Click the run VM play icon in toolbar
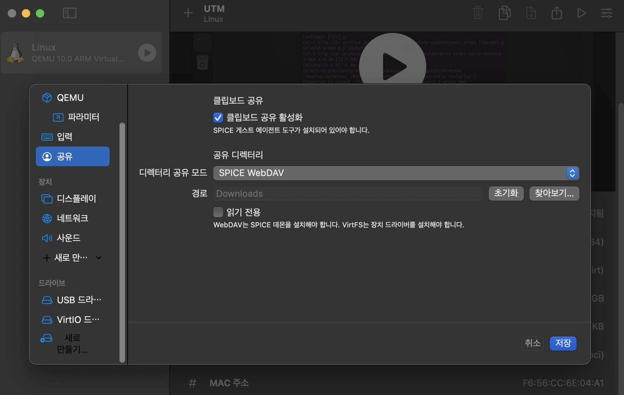624x395 pixels. pyautogui.click(x=581, y=13)
